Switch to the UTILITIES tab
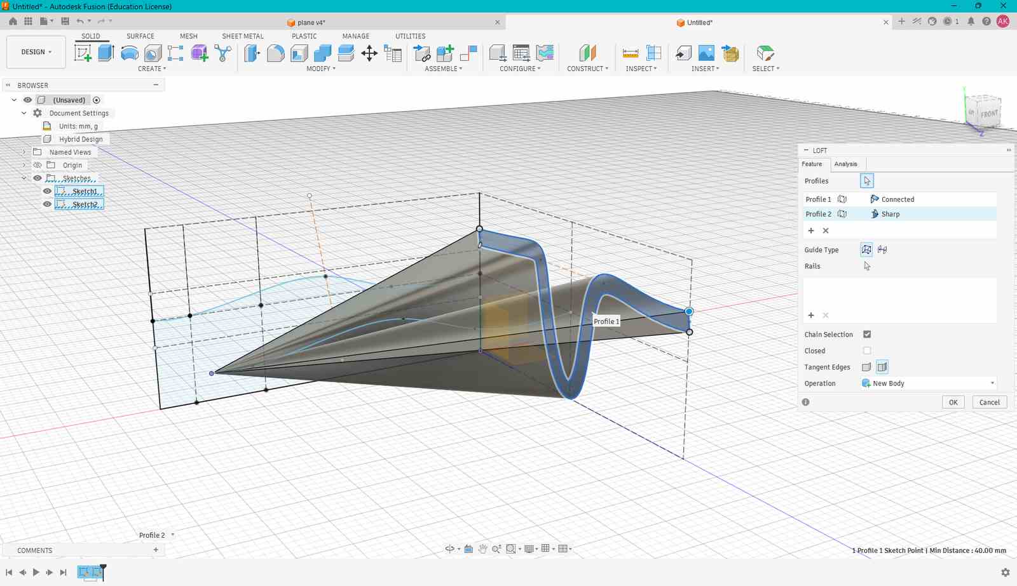 (411, 36)
